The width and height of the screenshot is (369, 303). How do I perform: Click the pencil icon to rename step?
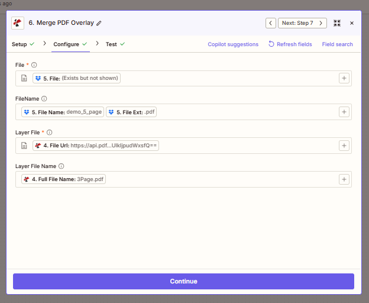click(x=99, y=23)
